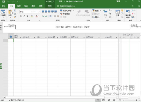Viewport: 141px width, 102px height.
Task: Click the Indent task green right arrow
Action: (x=46, y=16)
